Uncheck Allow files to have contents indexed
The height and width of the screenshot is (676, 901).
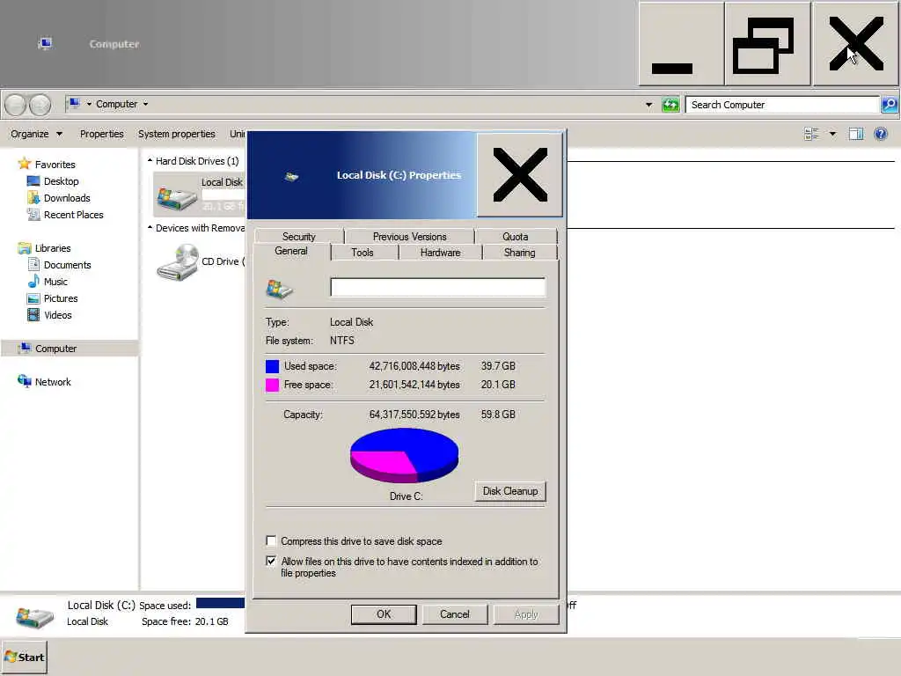pos(271,561)
